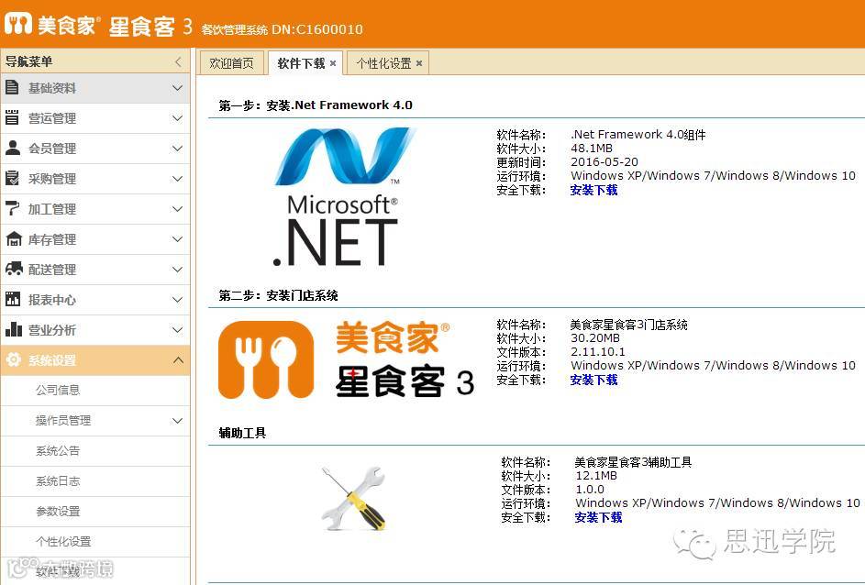Expand the 采购管理 menu chevron
This screenshot has height=585, width=865.
(177, 179)
